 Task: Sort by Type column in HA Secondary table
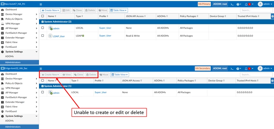(x=75, y=81)
